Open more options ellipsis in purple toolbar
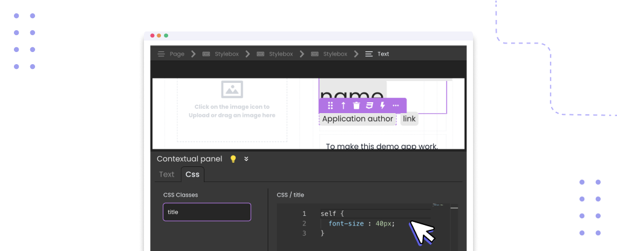 point(396,106)
